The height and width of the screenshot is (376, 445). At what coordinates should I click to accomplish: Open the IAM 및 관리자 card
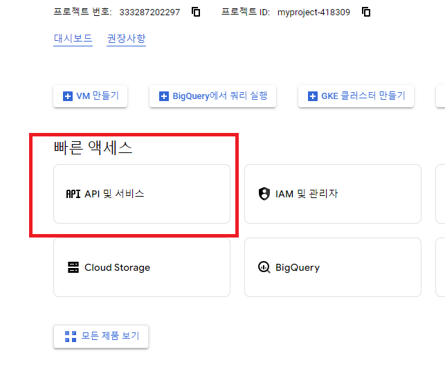tap(333, 194)
